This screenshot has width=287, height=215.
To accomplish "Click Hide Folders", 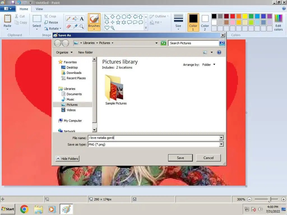I will pos(67,158).
